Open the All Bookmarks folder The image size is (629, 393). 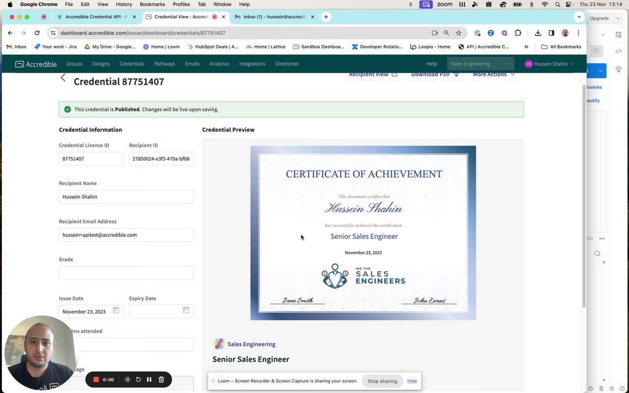click(561, 47)
